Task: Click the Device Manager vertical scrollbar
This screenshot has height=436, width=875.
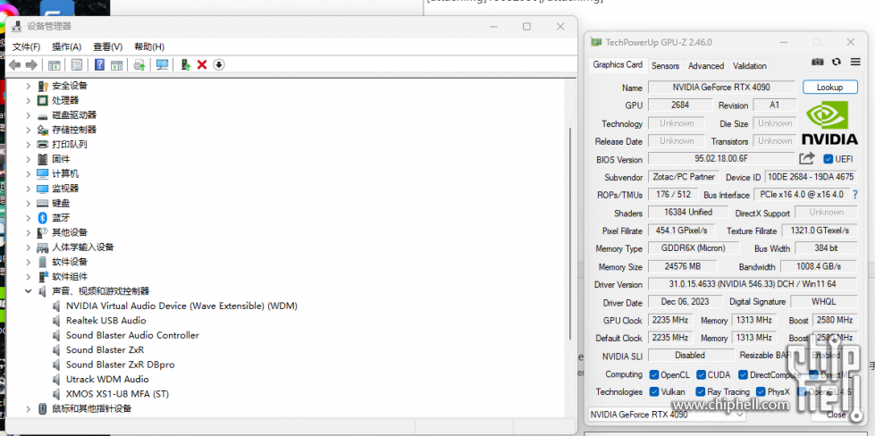Action: (569, 233)
